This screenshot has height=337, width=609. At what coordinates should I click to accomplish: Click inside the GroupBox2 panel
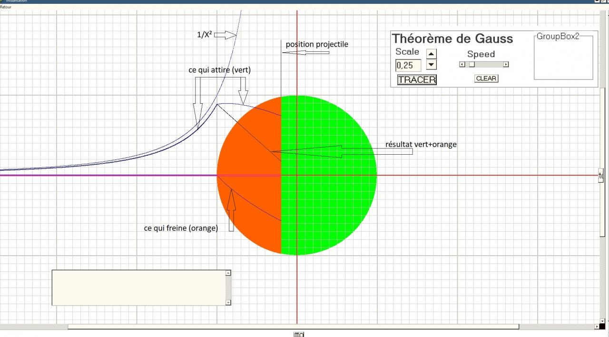(x=563, y=58)
